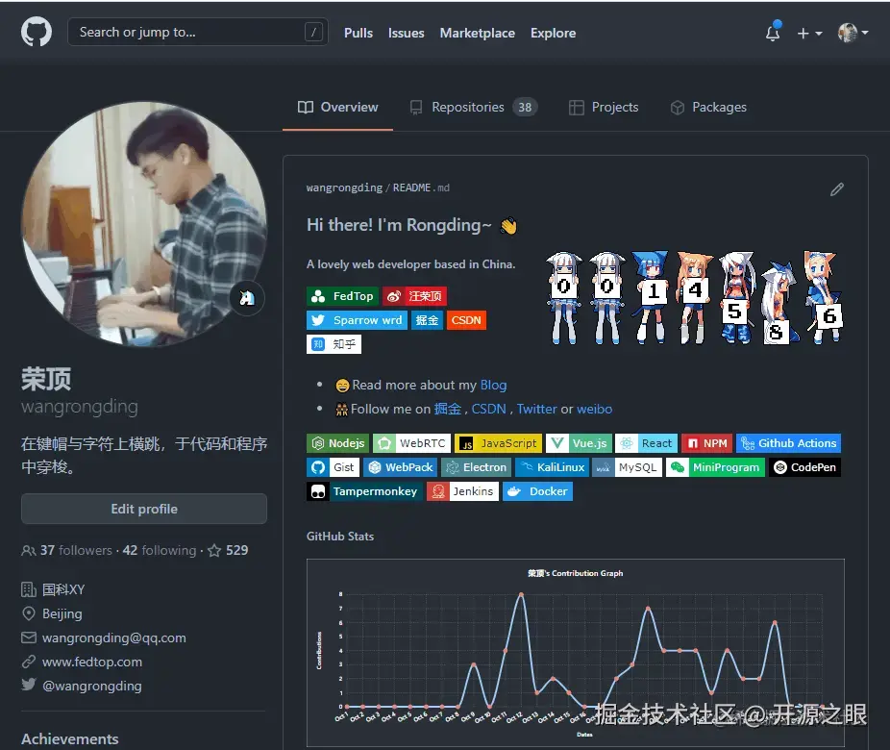
Task: Open the README.md file link
Action: click(x=421, y=187)
